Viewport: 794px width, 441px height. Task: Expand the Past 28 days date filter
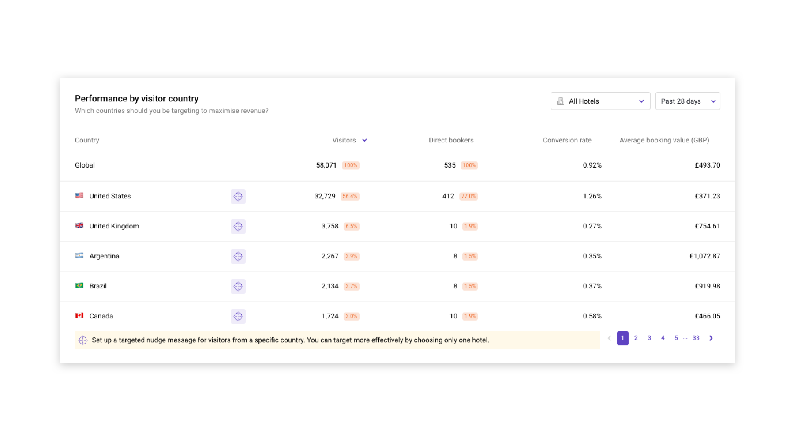[687, 101]
